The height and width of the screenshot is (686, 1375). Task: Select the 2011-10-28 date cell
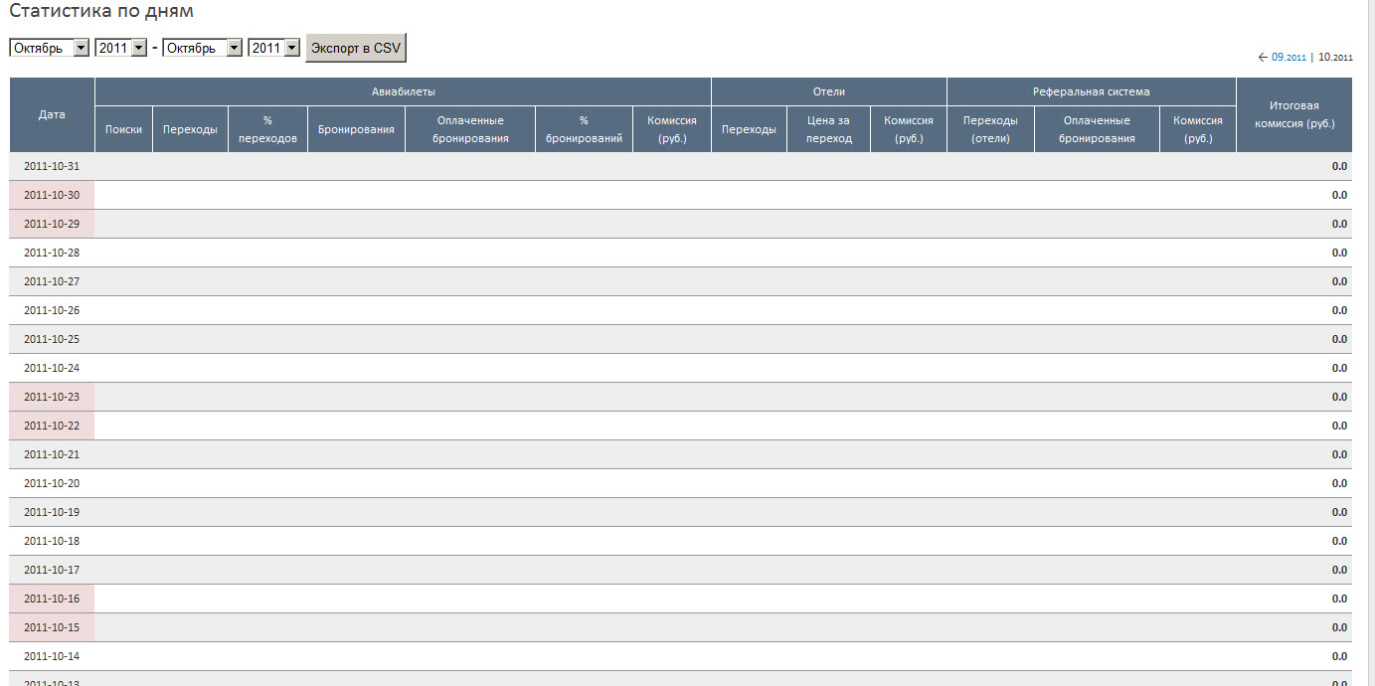[52, 253]
